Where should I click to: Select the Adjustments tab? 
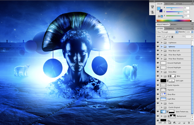tap(163, 24)
